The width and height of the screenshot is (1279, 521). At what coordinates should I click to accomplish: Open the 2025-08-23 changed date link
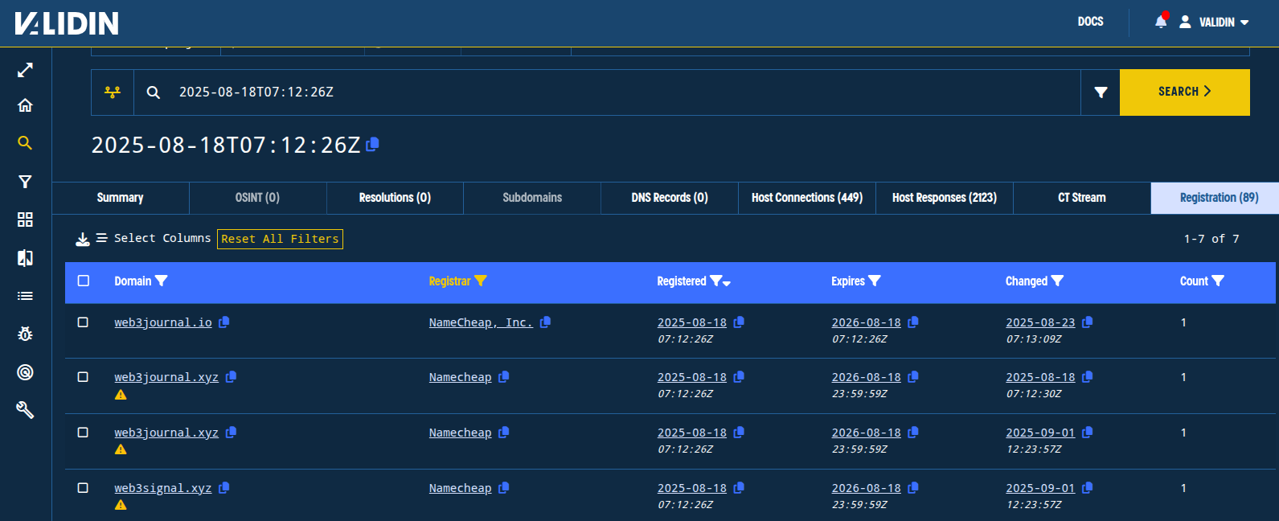click(x=1040, y=322)
